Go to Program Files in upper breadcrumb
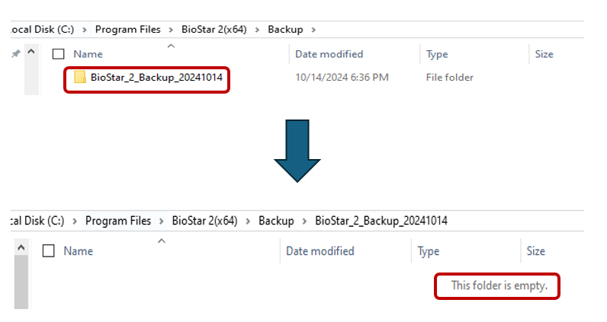The width and height of the screenshot is (607, 322). point(128,30)
